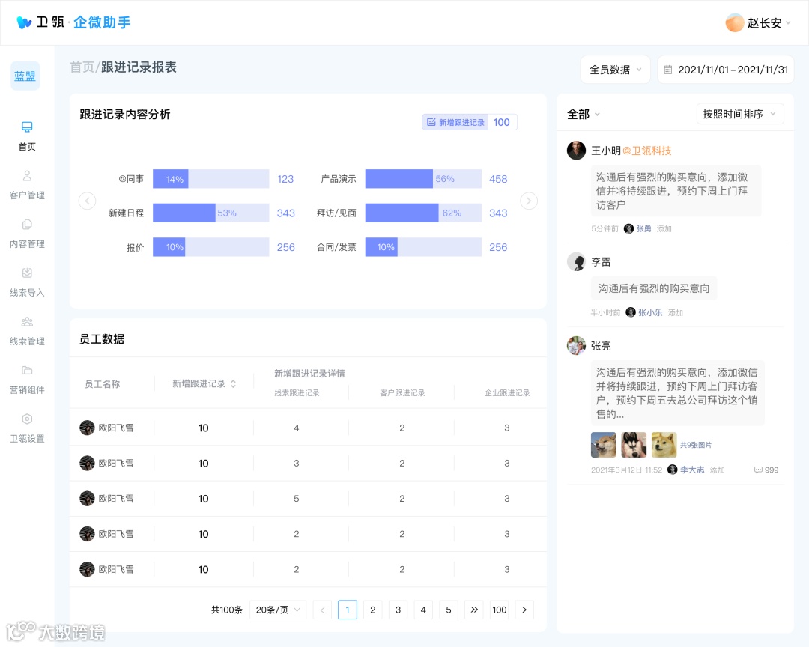Image resolution: width=809 pixels, height=647 pixels.
Task: Click 张亮 avatar in feed
Action: (576, 346)
